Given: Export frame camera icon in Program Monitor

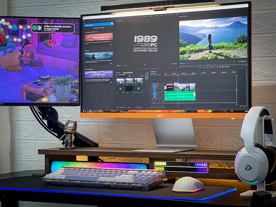Looking at the screenshot, I should coord(225,67).
